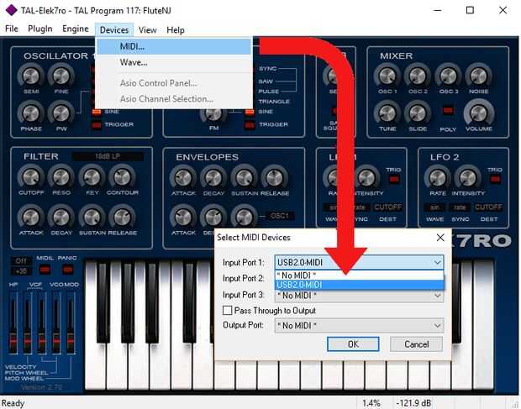Click the Mixer OSC 3 knob
This screenshot has height=409, width=521.
[448, 76]
